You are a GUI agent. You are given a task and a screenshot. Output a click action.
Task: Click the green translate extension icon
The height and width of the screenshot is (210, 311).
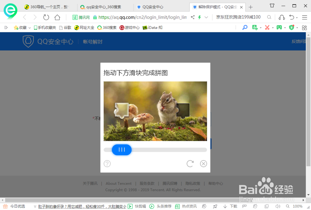(x=255, y=27)
